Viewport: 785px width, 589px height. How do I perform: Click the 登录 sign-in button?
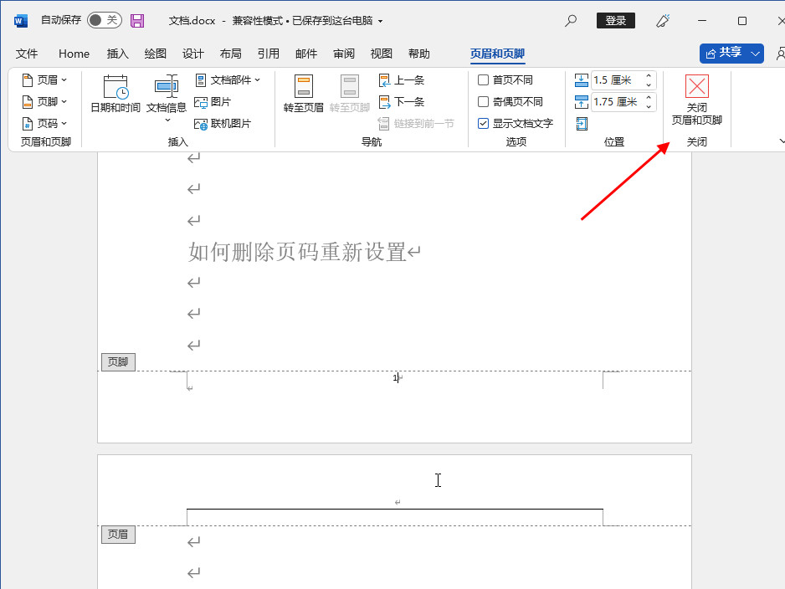point(616,21)
